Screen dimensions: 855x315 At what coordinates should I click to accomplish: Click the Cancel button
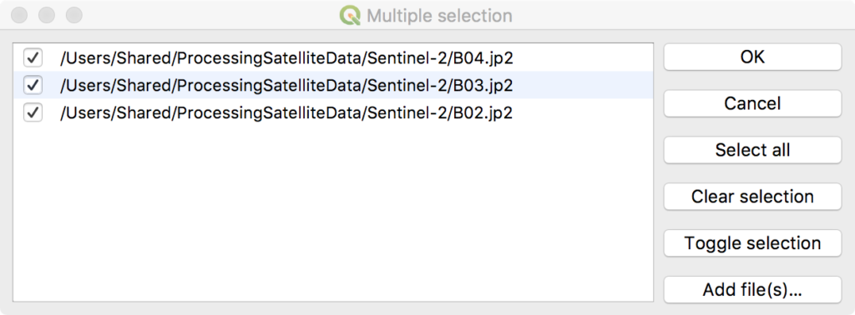coord(752,103)
